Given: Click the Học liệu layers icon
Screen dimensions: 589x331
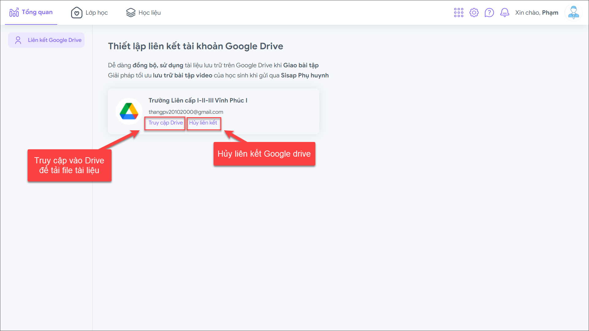Looking at the screenshot, I should point(131,13).
